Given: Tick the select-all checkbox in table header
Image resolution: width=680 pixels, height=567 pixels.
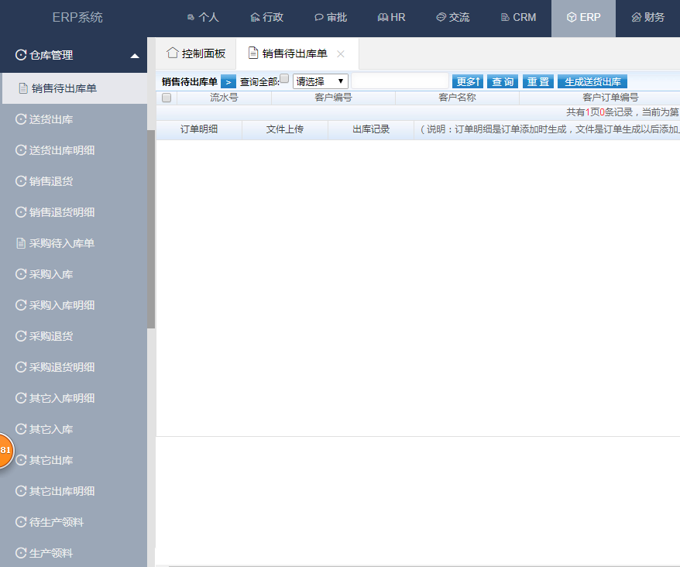Looking at the screenshot, I should click(x=166, y=98).
